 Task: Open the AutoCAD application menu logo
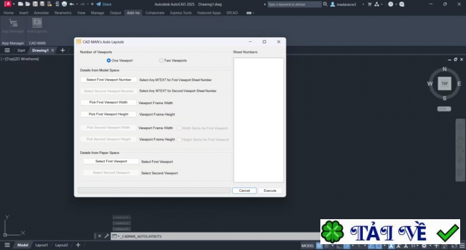tap(7, 4)
